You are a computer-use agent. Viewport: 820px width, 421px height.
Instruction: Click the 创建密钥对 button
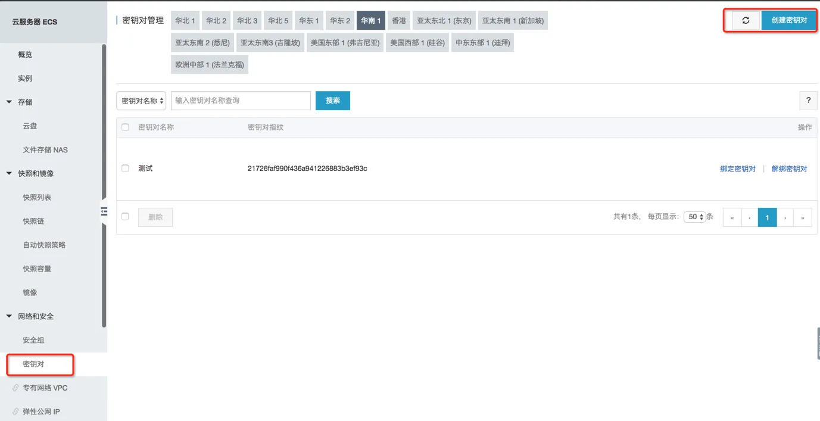(788, 19)
